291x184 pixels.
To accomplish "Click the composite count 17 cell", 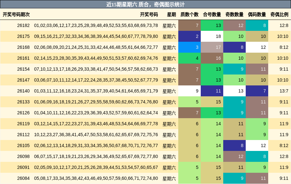I will (x=212, y=47).
